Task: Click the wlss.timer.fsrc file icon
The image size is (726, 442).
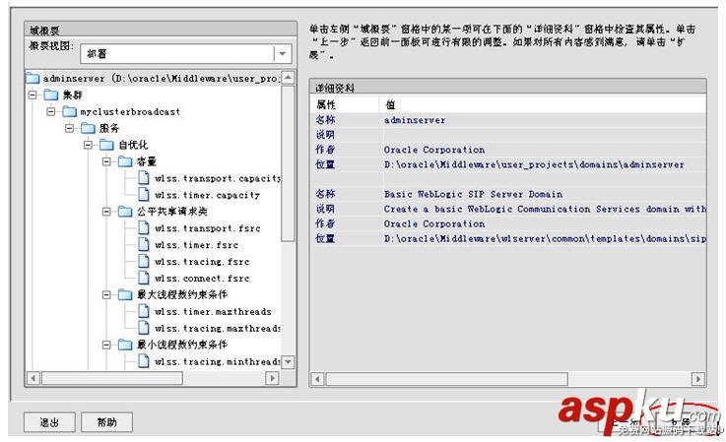Action: point(144,244)
